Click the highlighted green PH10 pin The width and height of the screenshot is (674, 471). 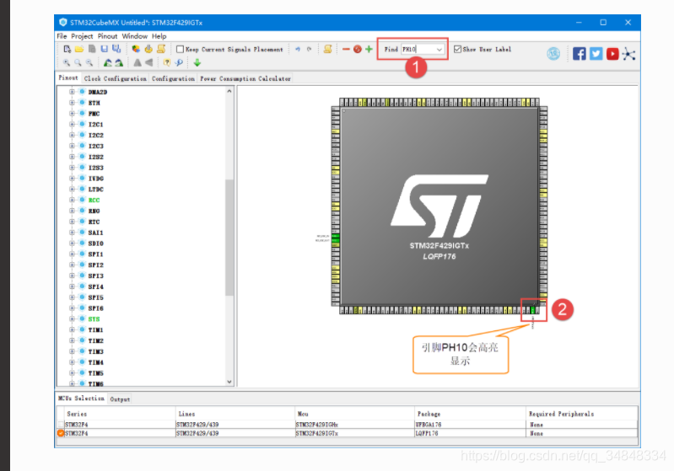click(533, 310)
